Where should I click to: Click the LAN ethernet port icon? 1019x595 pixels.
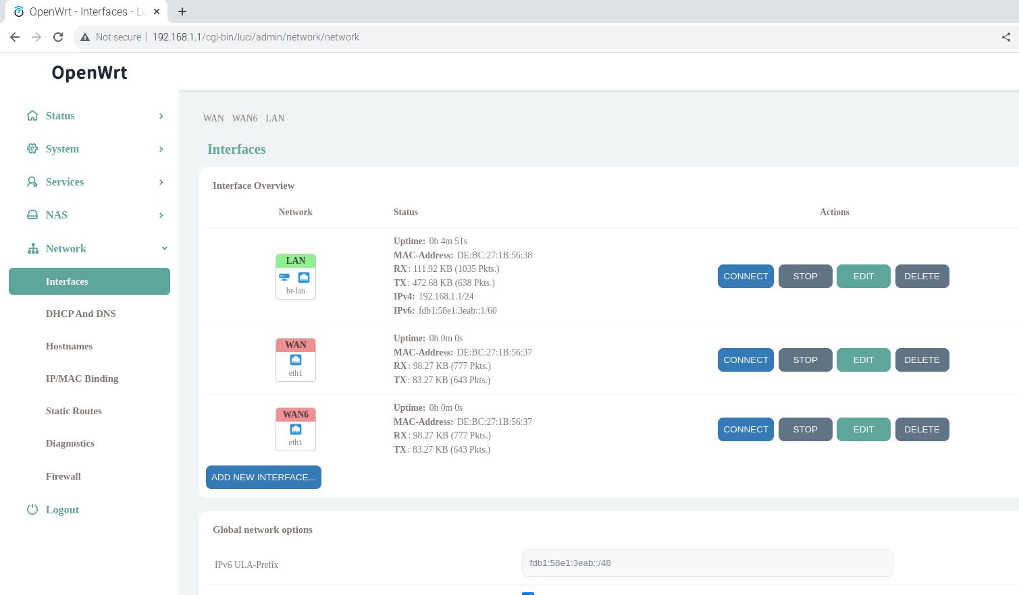304,277
